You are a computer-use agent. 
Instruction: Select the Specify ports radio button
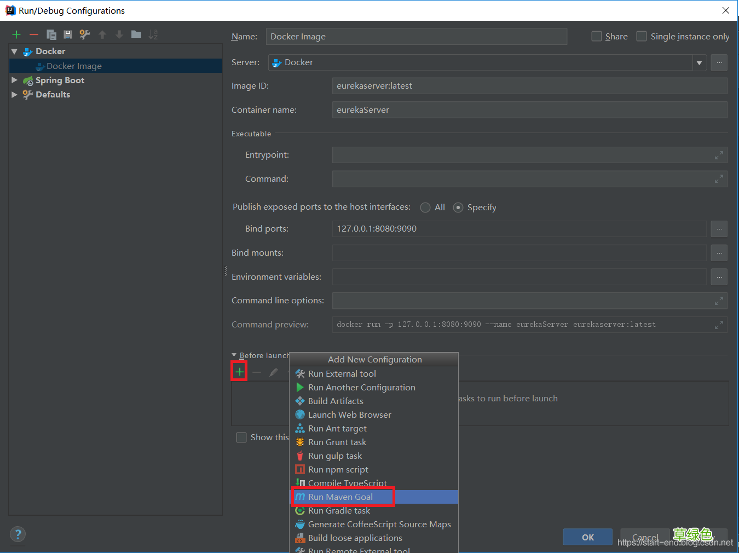(x=458, y=208)
